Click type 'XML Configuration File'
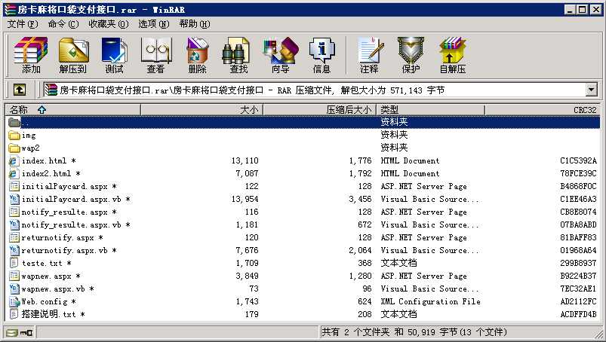 tap(430, 301)
